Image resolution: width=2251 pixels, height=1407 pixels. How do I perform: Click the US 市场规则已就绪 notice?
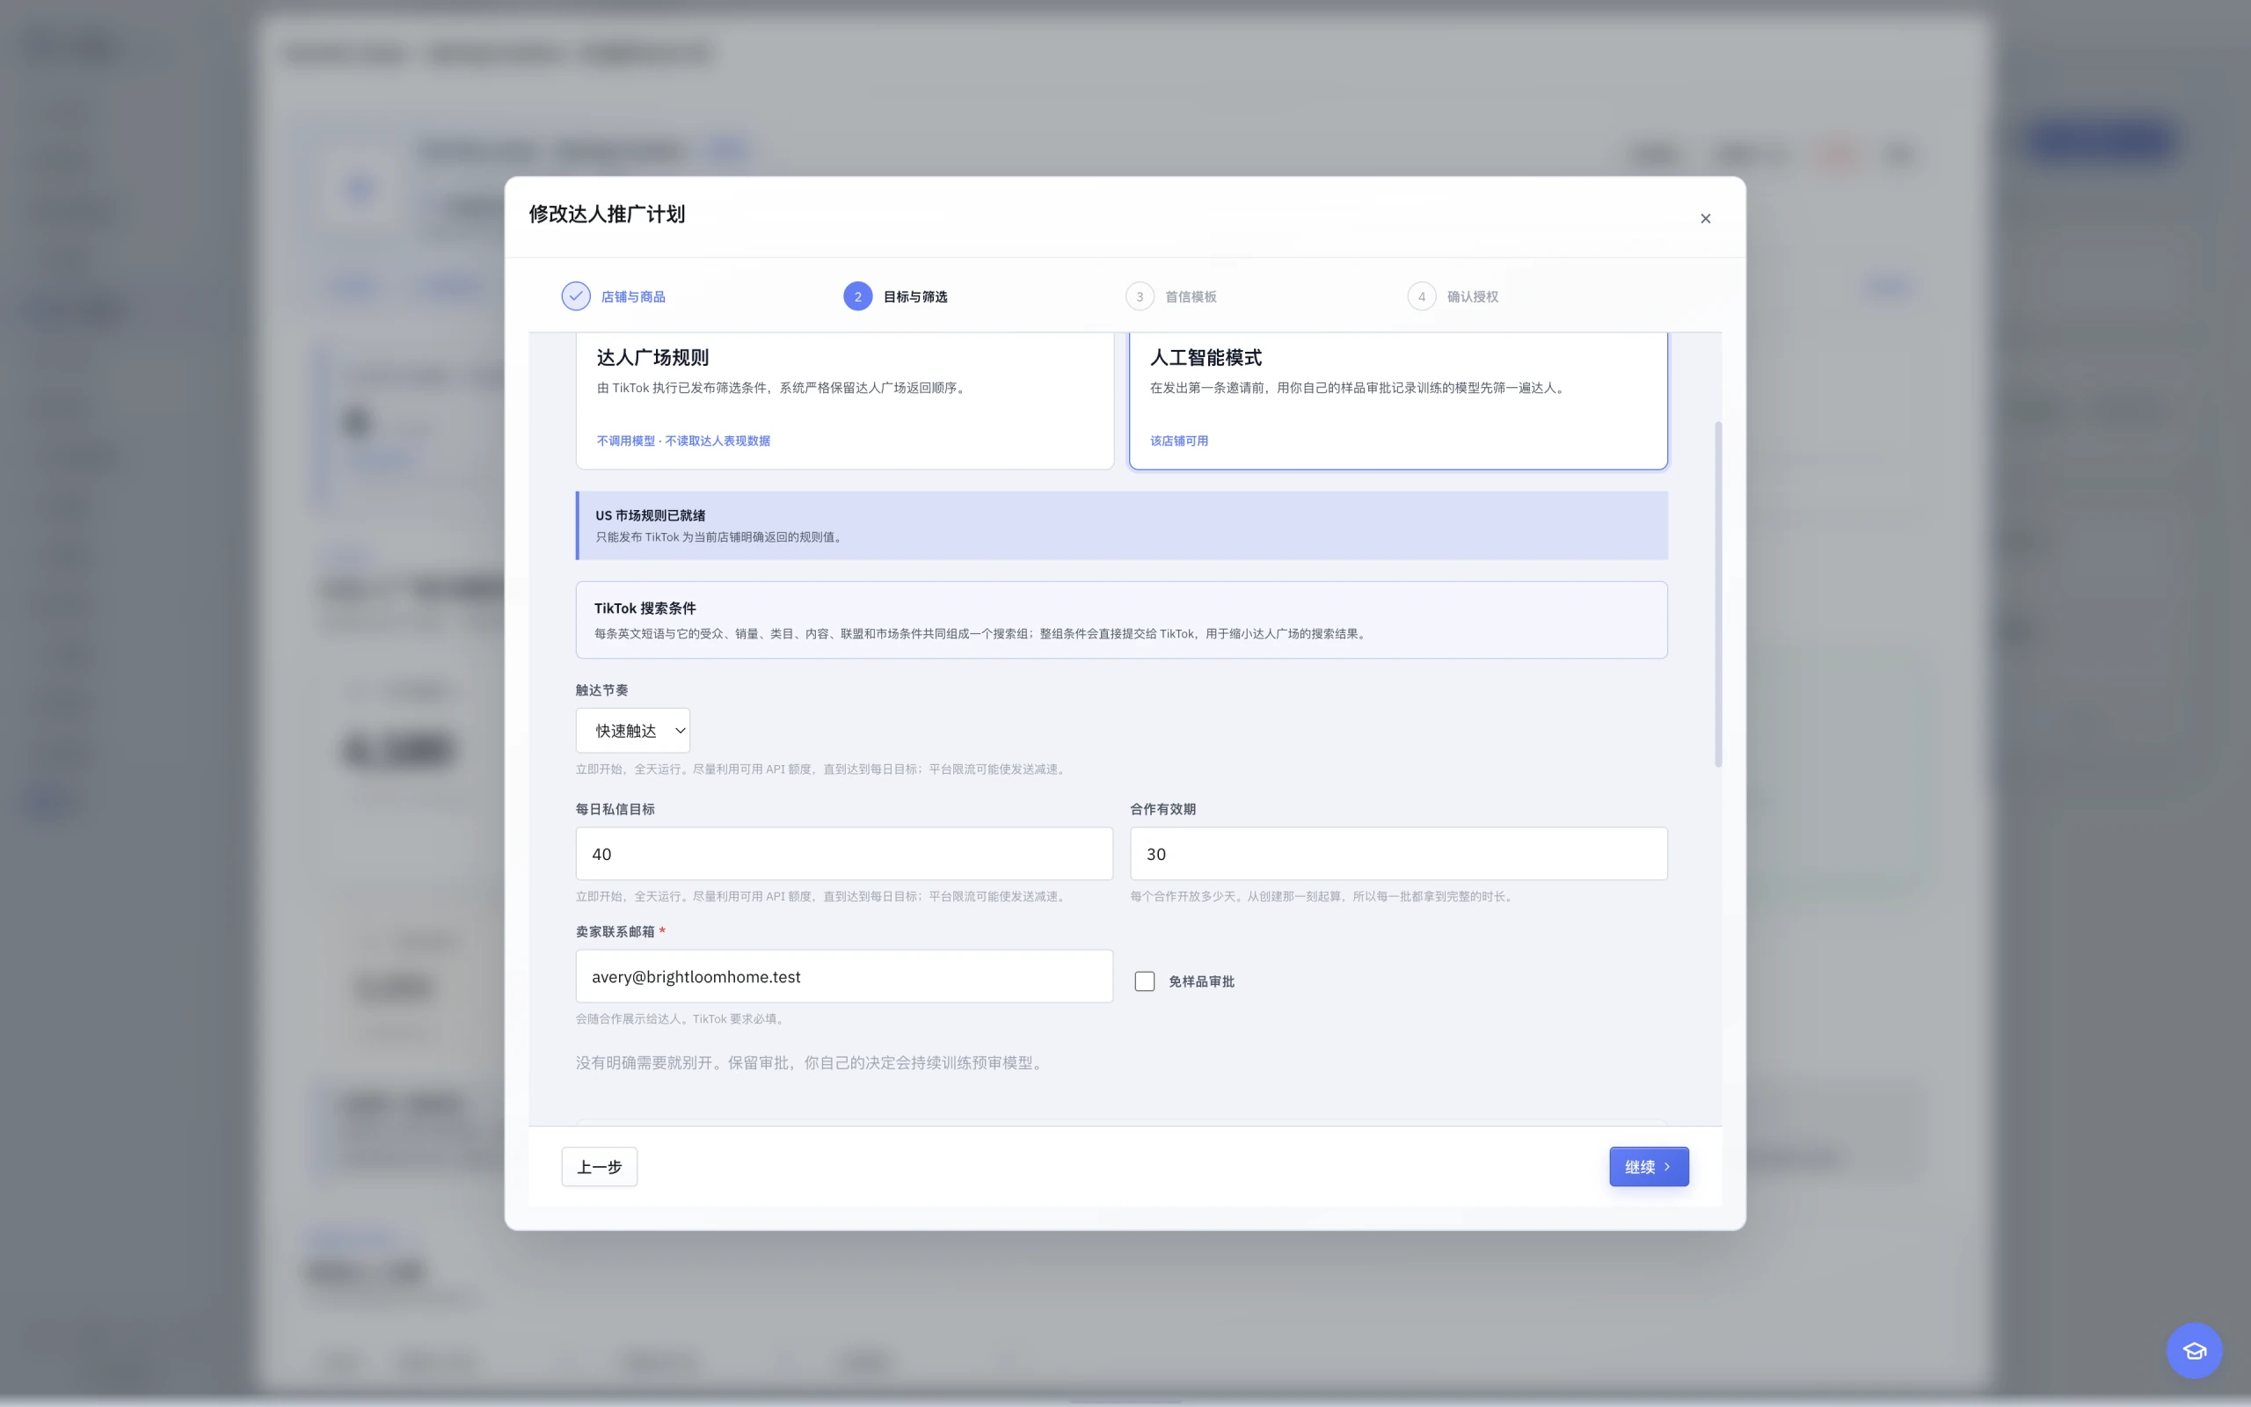click(x=1122, y=526)
